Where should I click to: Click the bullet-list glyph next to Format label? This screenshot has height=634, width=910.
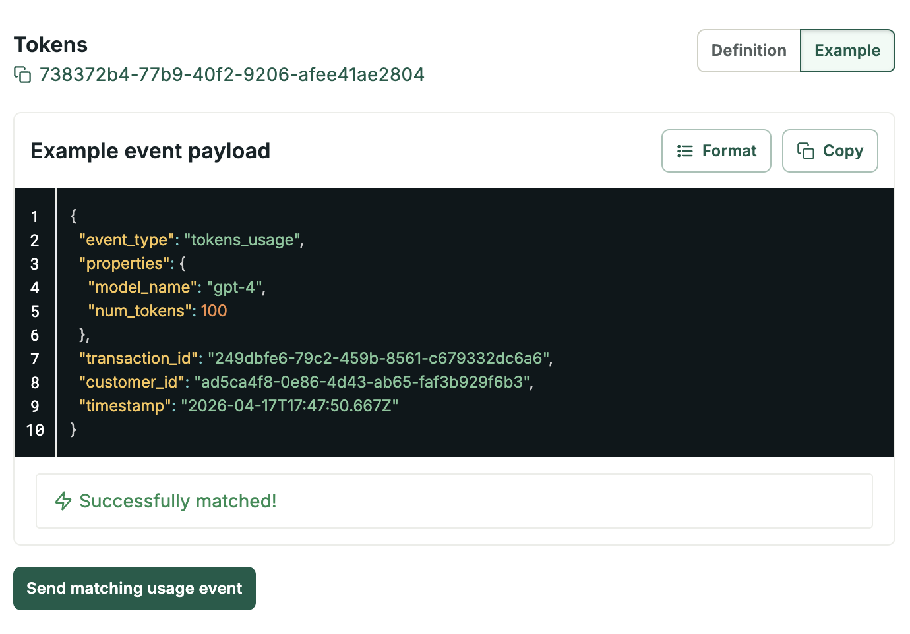(x=684, y=151)
